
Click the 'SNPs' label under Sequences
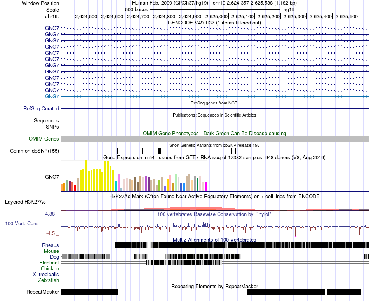click(52, 127)
